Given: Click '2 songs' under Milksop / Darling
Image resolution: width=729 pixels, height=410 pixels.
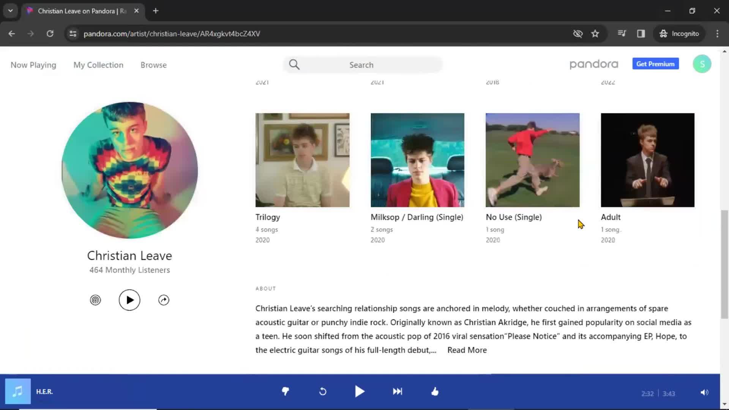Looking at the screenshot, I should (x=382, y=230).
